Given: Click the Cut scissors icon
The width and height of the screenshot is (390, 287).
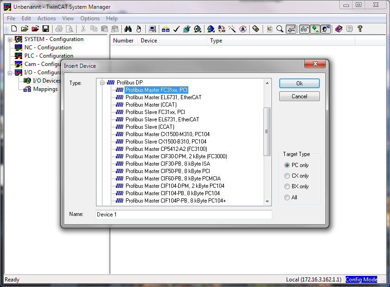Looking at the screenshot, I should [83, 29].
